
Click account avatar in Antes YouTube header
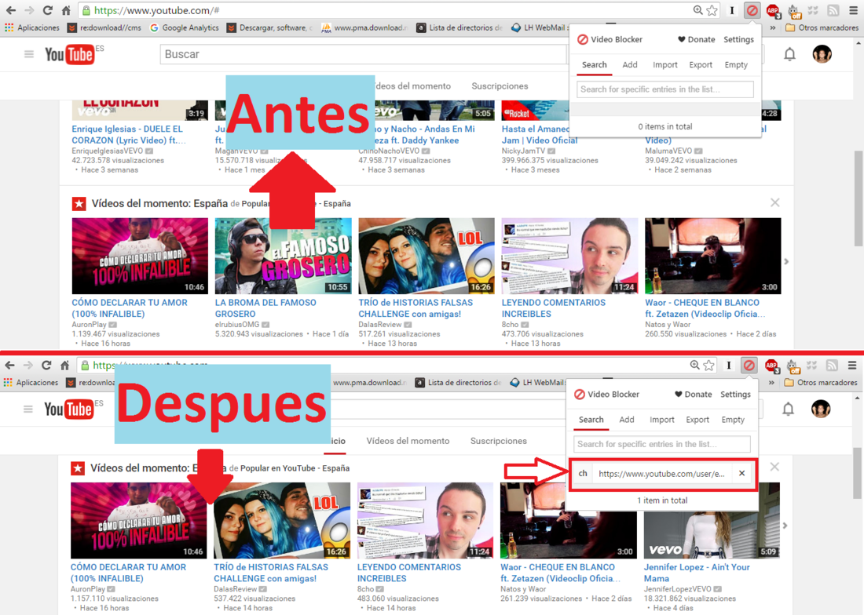click(822, 54)
